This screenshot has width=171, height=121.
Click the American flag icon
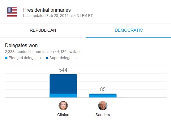coord(12,12)
